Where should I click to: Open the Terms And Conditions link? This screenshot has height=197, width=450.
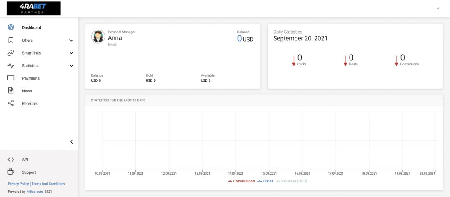pyautogui.click(x=48, y=184)
